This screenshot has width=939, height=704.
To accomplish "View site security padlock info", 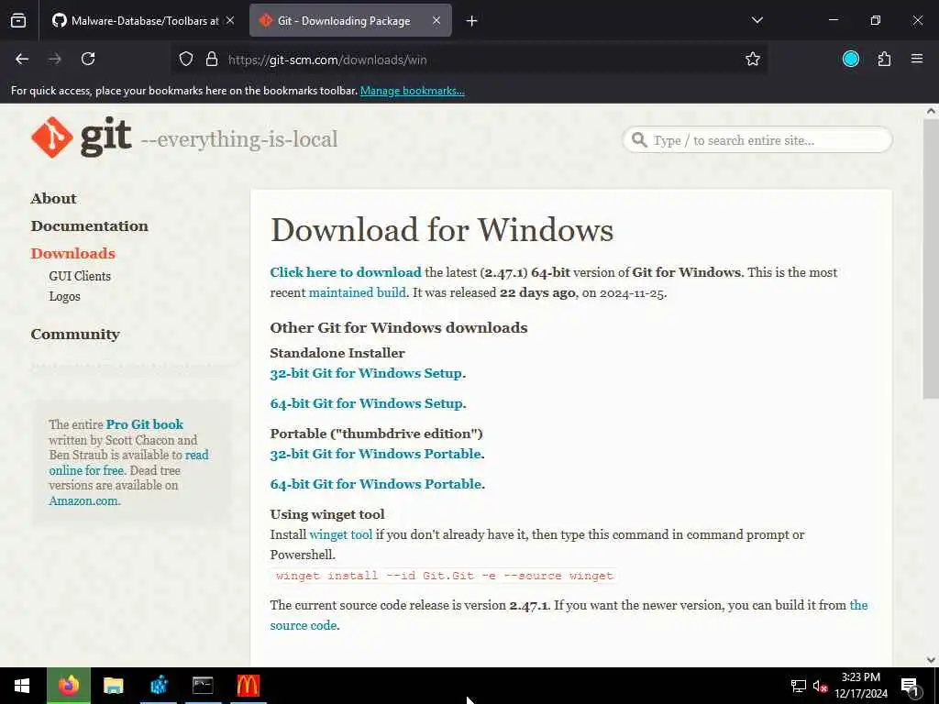I will tap(212, 60).
